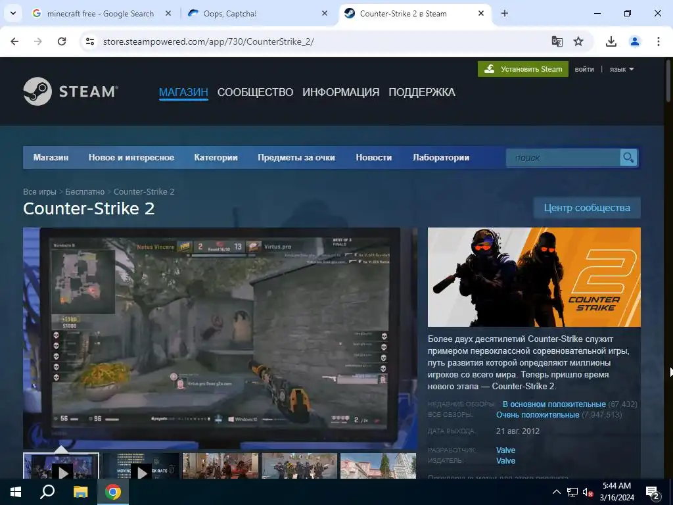
Task: Open Новое и интересное nav tab
Action: (x=131, y=158)
